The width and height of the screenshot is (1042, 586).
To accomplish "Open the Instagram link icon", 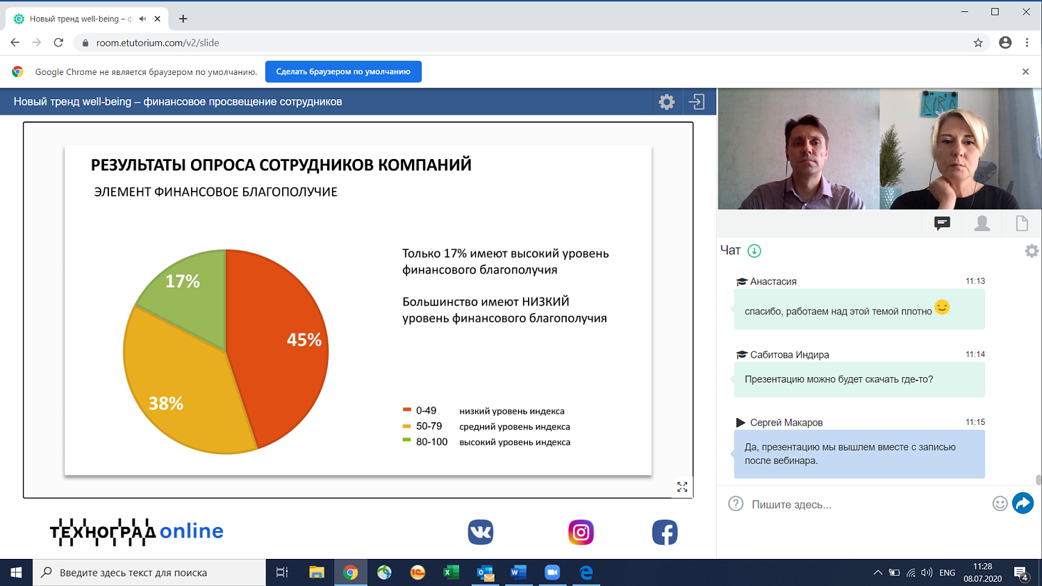I will pos(581,533).
